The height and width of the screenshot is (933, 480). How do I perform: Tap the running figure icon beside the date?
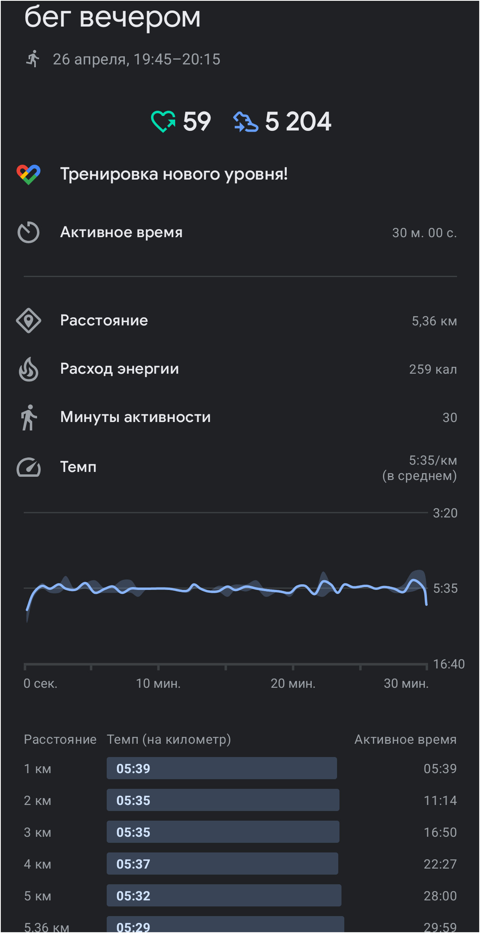coord(33,59)
